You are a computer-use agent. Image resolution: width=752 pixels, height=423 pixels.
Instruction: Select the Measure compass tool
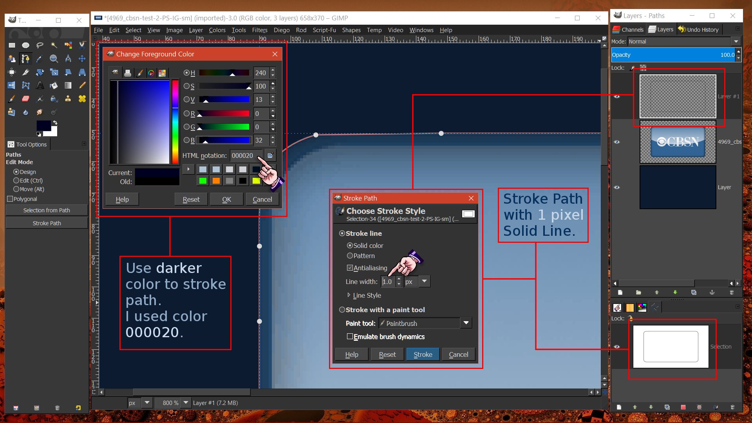pyautogui.click(x=68, y=59)
